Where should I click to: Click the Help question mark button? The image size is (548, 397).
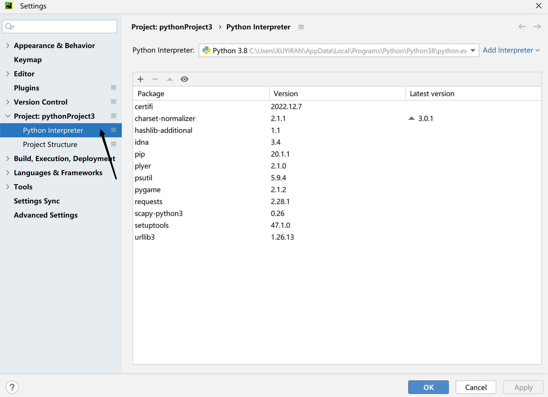click(x=12, y=387)
